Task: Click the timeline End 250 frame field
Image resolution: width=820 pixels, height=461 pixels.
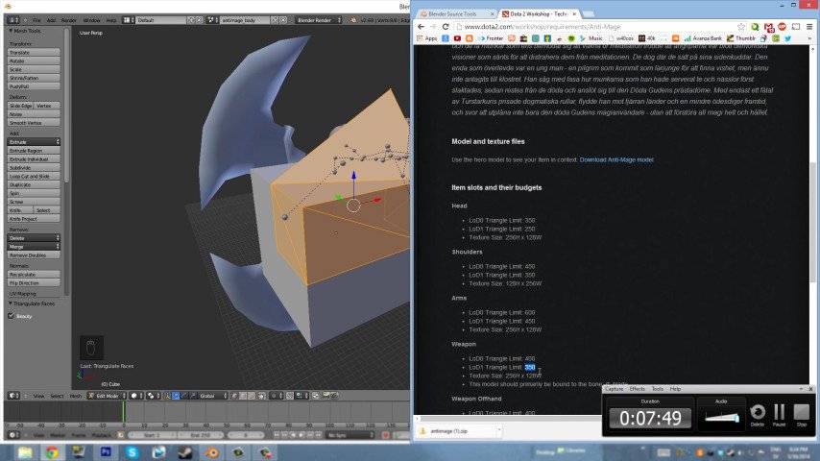Action: tap(201, 435)
